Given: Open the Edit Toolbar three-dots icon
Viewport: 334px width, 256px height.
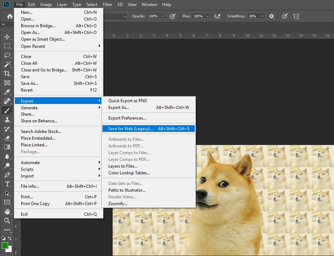Looking at the screenshot, I should 7,230.
